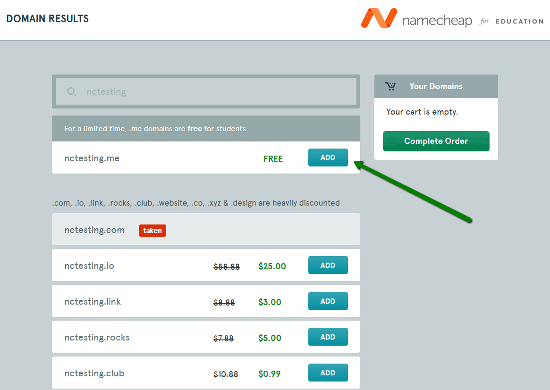Screen dimensions: 550x390
Task: Select the nctesting.me domain name
Action: pyautogui.click(x=92, y=158)
